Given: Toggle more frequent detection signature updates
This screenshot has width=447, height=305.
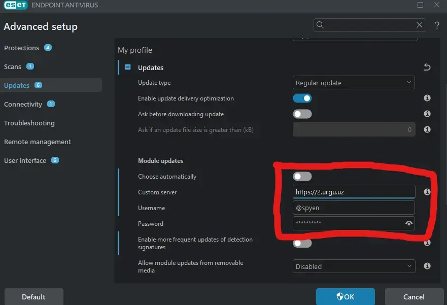Looking at the screenshot, I should (x=302, y=243).
